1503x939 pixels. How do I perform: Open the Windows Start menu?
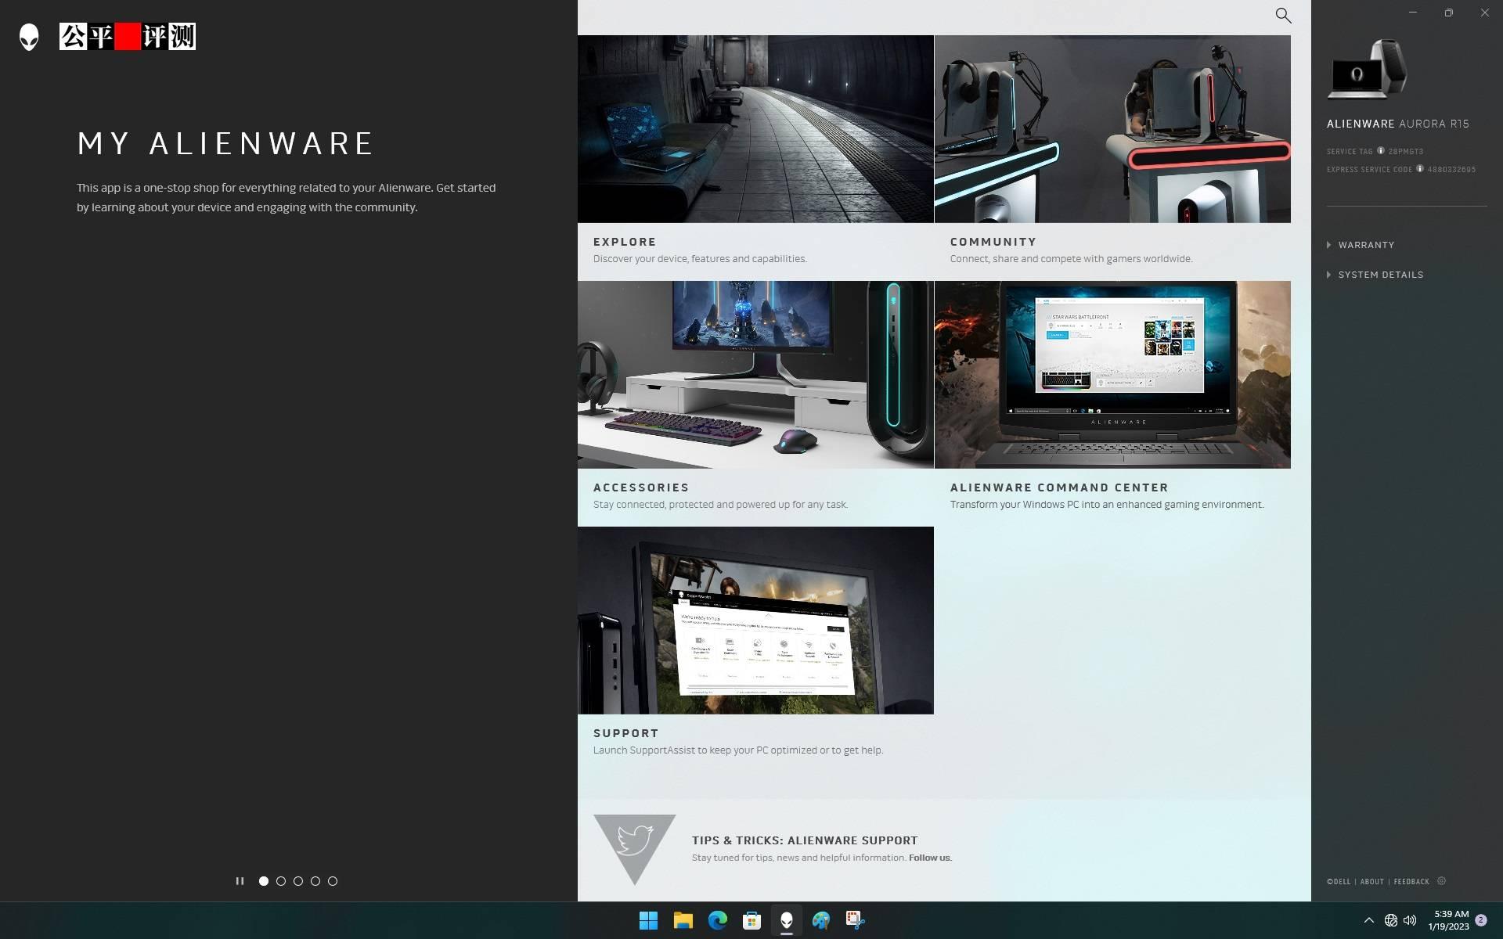[649, 921]
